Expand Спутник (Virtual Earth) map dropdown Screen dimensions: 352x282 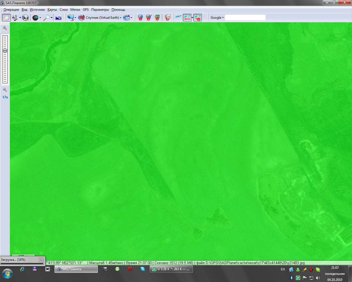click(120, 18)
